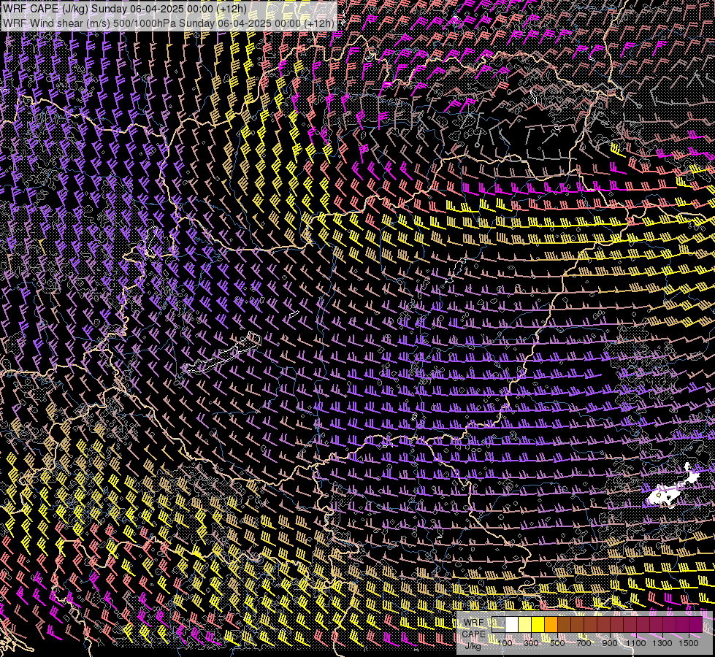Click the legend value '100'

[505, 643]
